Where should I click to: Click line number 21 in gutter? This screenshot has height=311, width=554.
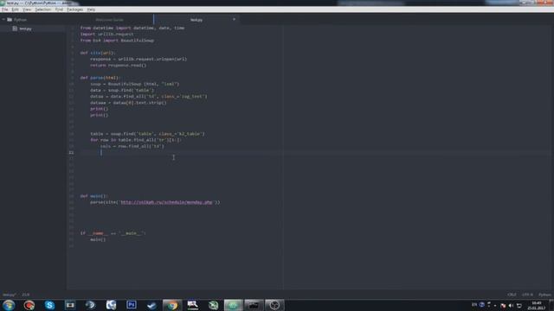click(71, 152)
